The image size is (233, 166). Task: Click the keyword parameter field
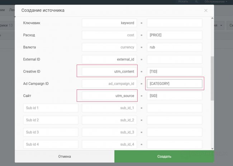point(109,23)
